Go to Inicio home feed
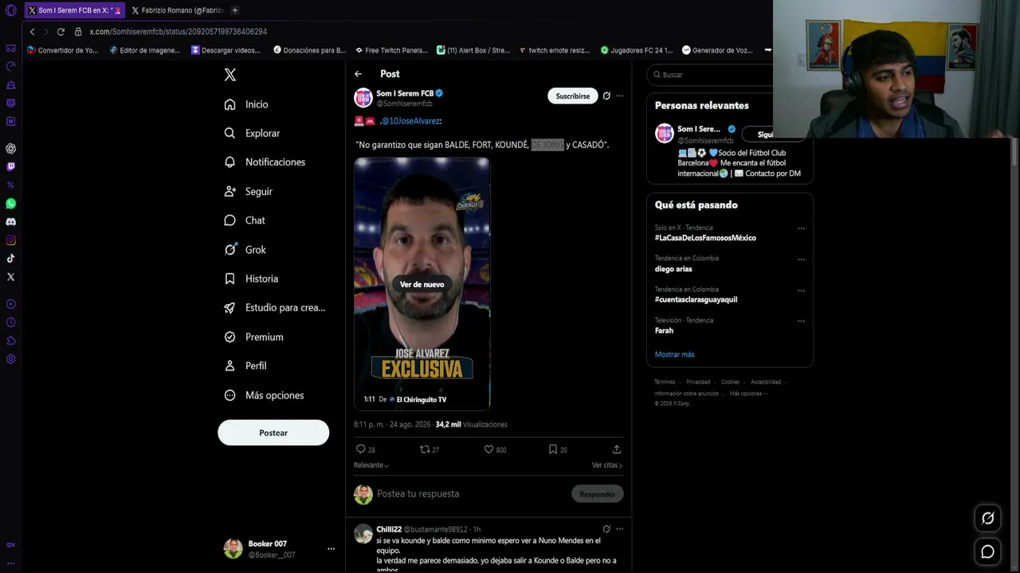Image resolution: width=1020 pixels, height=573 pixels. [x=246, y=104]
